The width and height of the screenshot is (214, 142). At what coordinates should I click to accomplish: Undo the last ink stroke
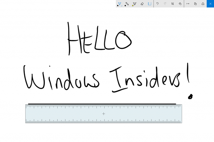(x=157, y=4)
